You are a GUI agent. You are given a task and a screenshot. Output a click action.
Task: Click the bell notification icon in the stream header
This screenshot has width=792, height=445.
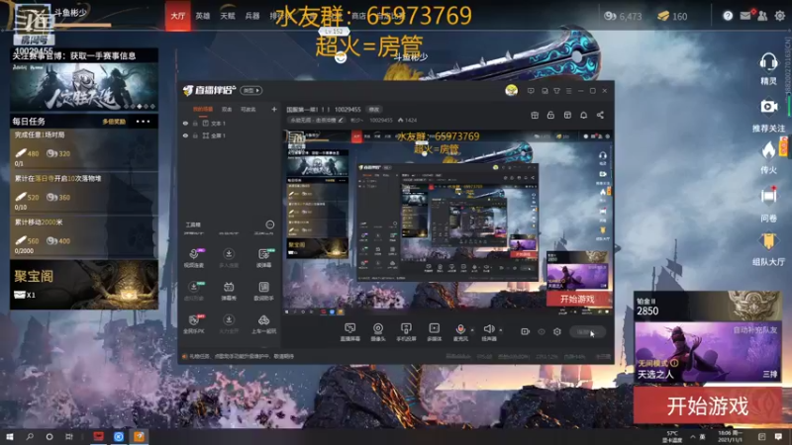(x=583, y=115)
